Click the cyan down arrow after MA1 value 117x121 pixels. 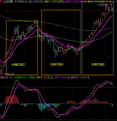coord(64,2)
